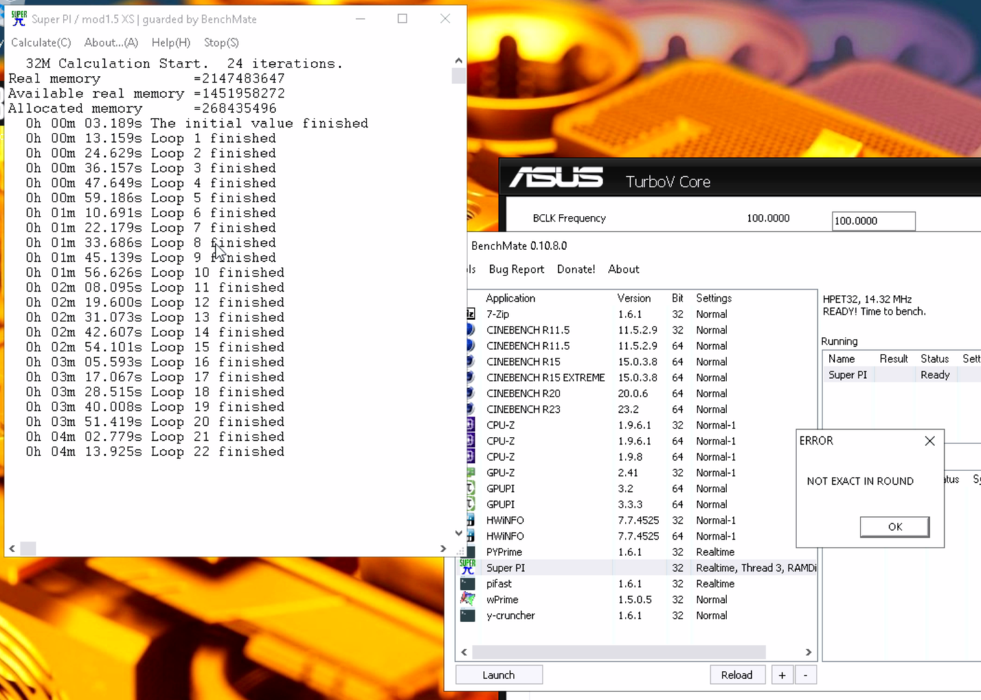
Task: Select the wPrime row
Action: 638,599
